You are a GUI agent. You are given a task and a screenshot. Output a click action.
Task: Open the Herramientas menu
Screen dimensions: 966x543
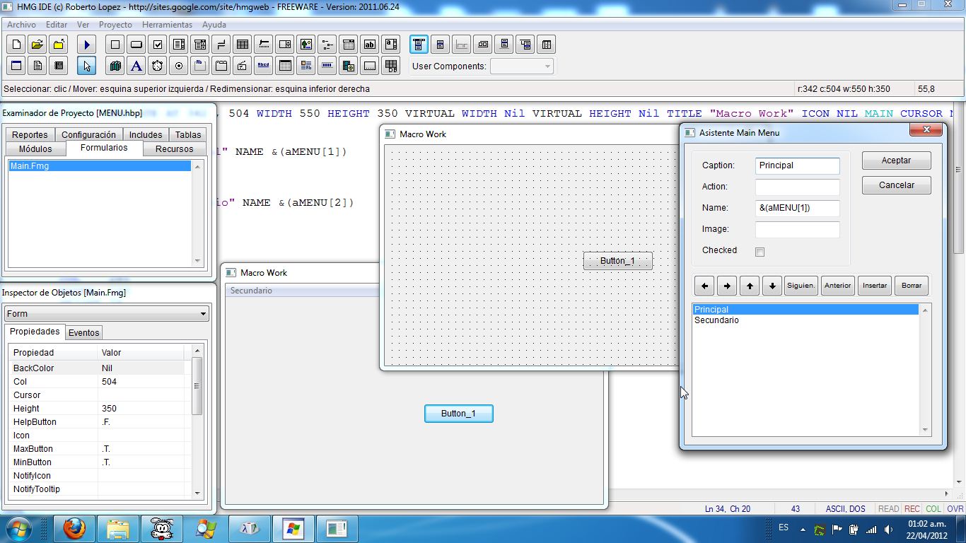167,24
